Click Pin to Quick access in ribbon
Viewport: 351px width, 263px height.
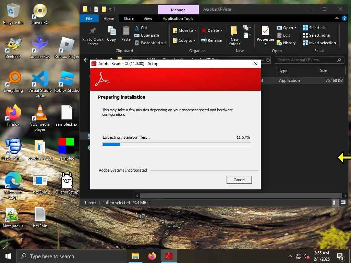point(93,36)
